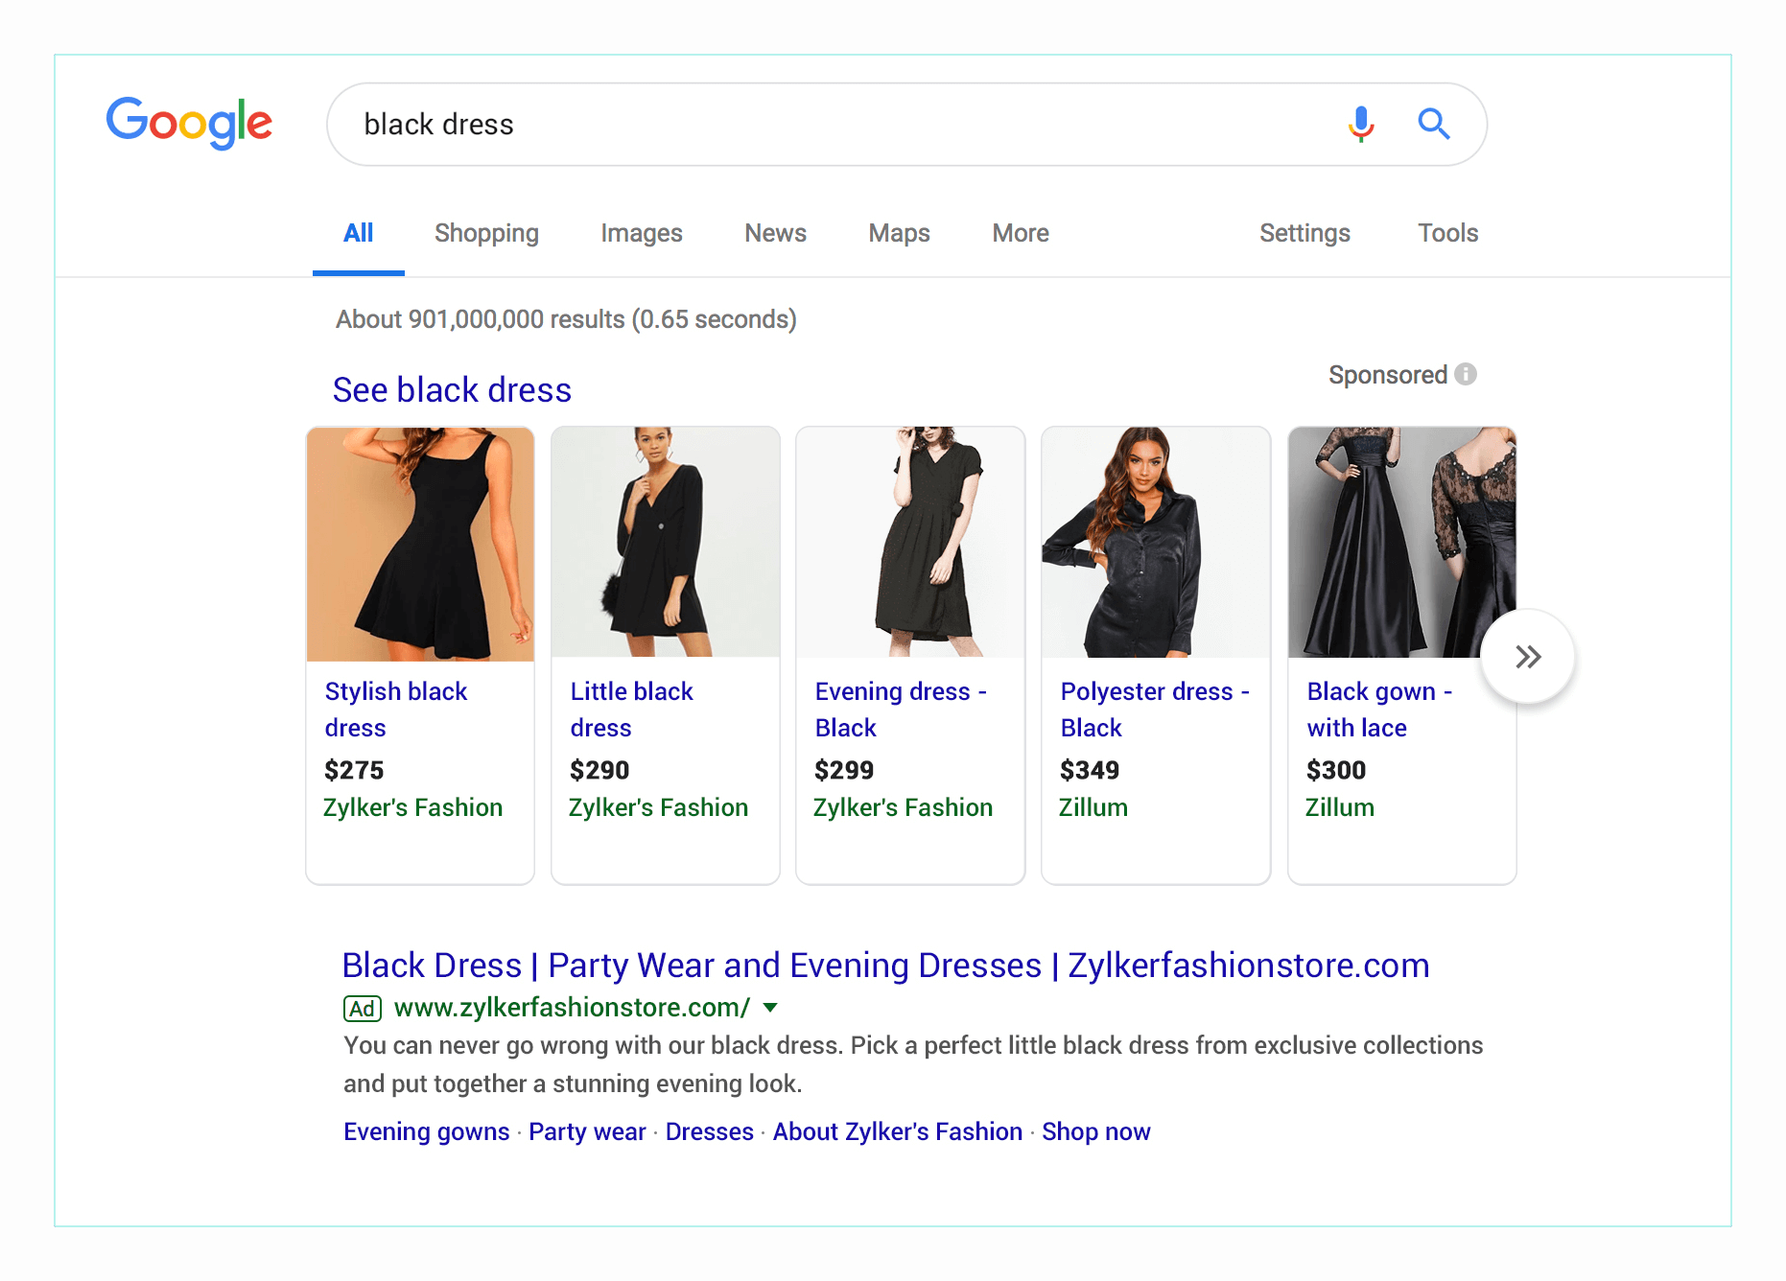This screenshot has height=1281, width=1786.
Task: Click the blue search magnifier icon
Action: pyautogui.click(x=1433, y=124)
